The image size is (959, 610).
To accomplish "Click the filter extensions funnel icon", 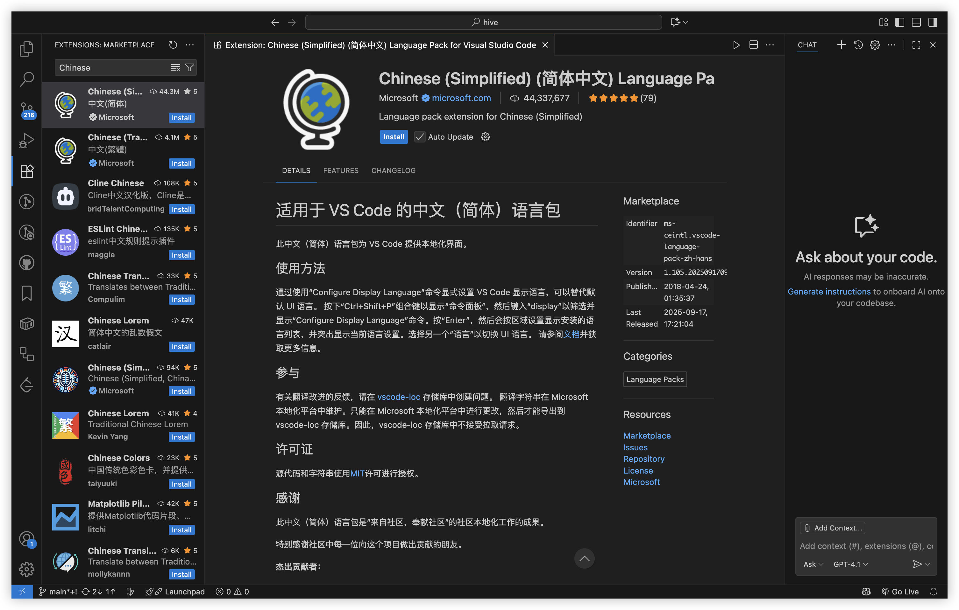I will click(190, 68).
